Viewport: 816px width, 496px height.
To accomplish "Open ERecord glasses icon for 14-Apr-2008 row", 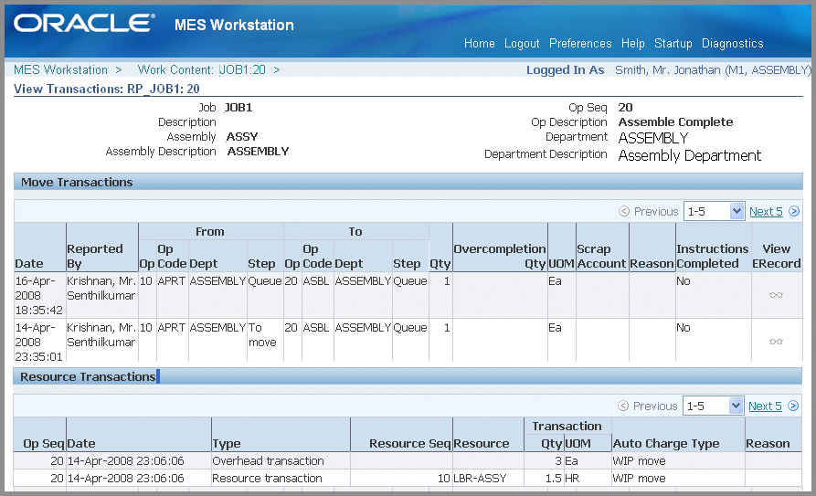I will click(x=776, y=342).
